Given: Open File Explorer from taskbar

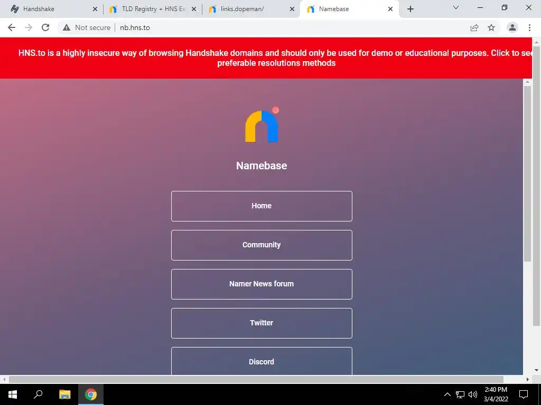Looking at the screenshot, I should pyautogui.click(x=64, y=394).
